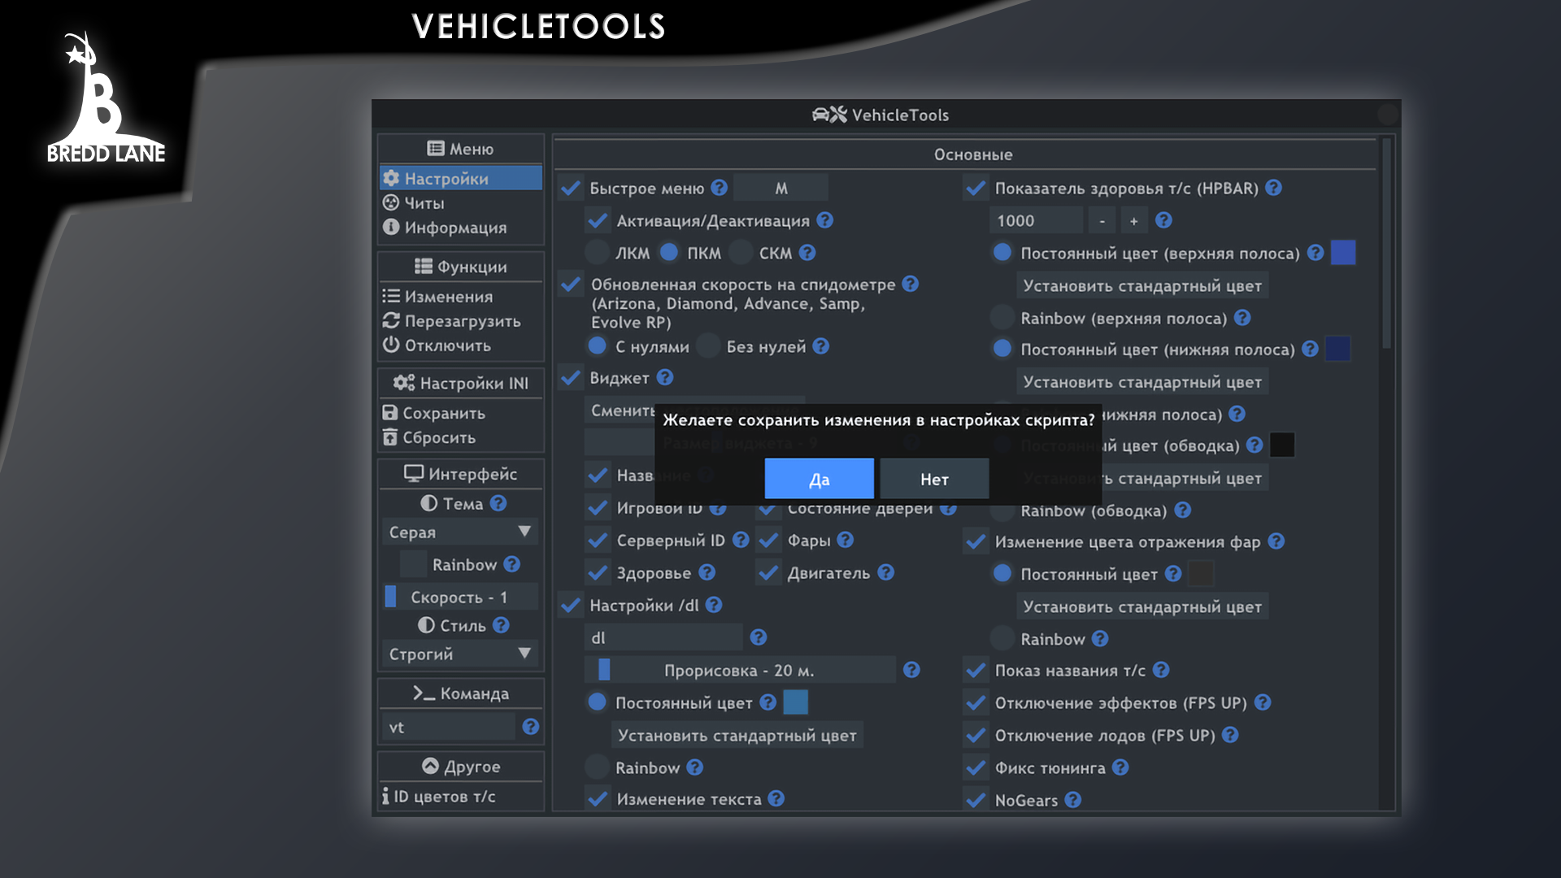This screenshot has height=878, width=1561.
Task: Click Отключить function
Action: [461, 346]
